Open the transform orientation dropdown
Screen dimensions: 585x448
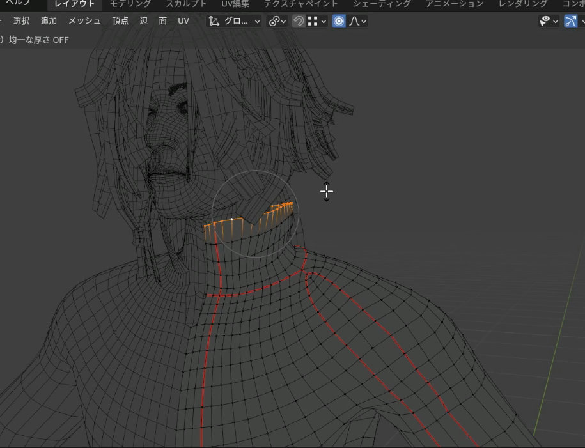tap(235, 21)
